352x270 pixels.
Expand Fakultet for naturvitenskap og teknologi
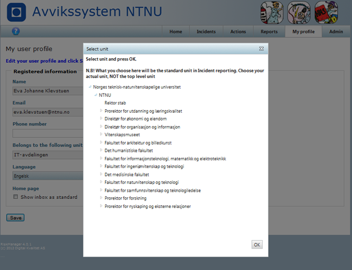[101, 182]
